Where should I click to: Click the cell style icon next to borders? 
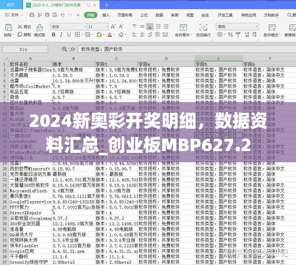coord(88,35)
